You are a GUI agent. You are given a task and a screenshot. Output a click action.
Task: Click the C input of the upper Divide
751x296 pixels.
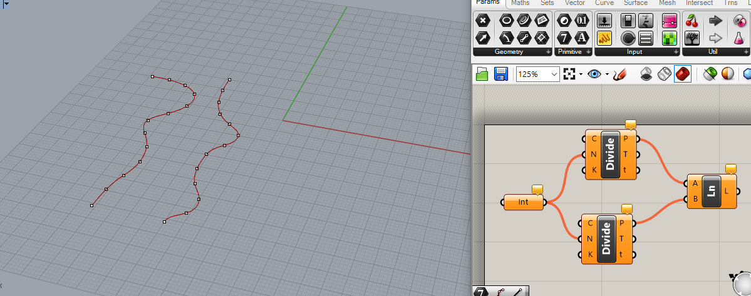click(594, 139)
